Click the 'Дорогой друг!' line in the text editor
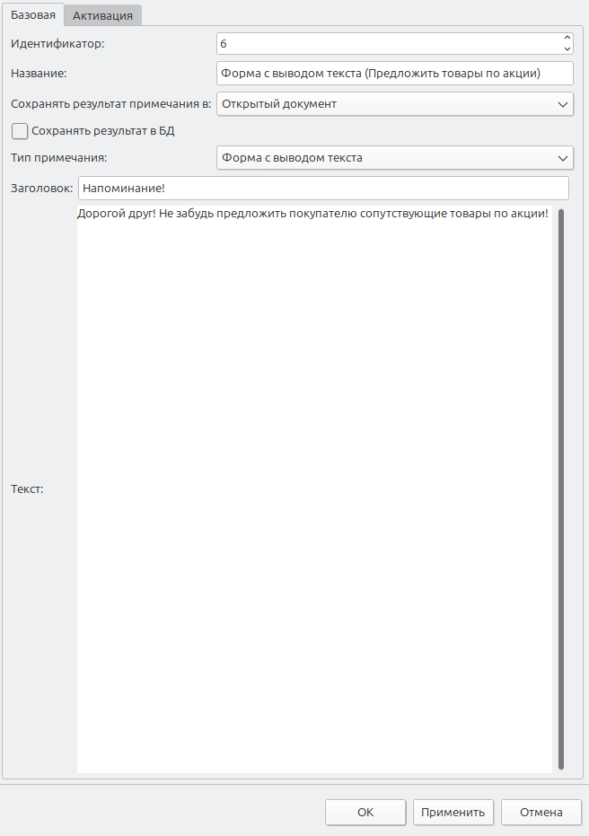The height and width of the screenshot is (836, 589). (312, 215)
